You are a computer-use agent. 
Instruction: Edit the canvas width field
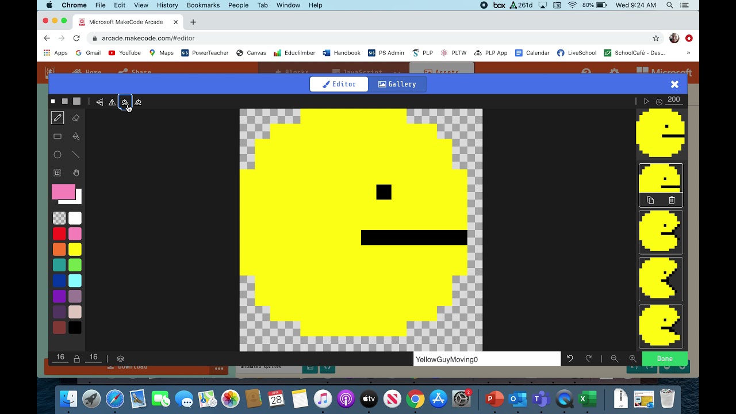pyautogui.click(x=60, y=358)
